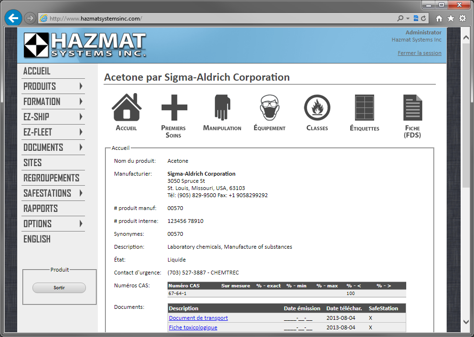
Task: Click the address bar search magnifier
Action: point(400,19)
